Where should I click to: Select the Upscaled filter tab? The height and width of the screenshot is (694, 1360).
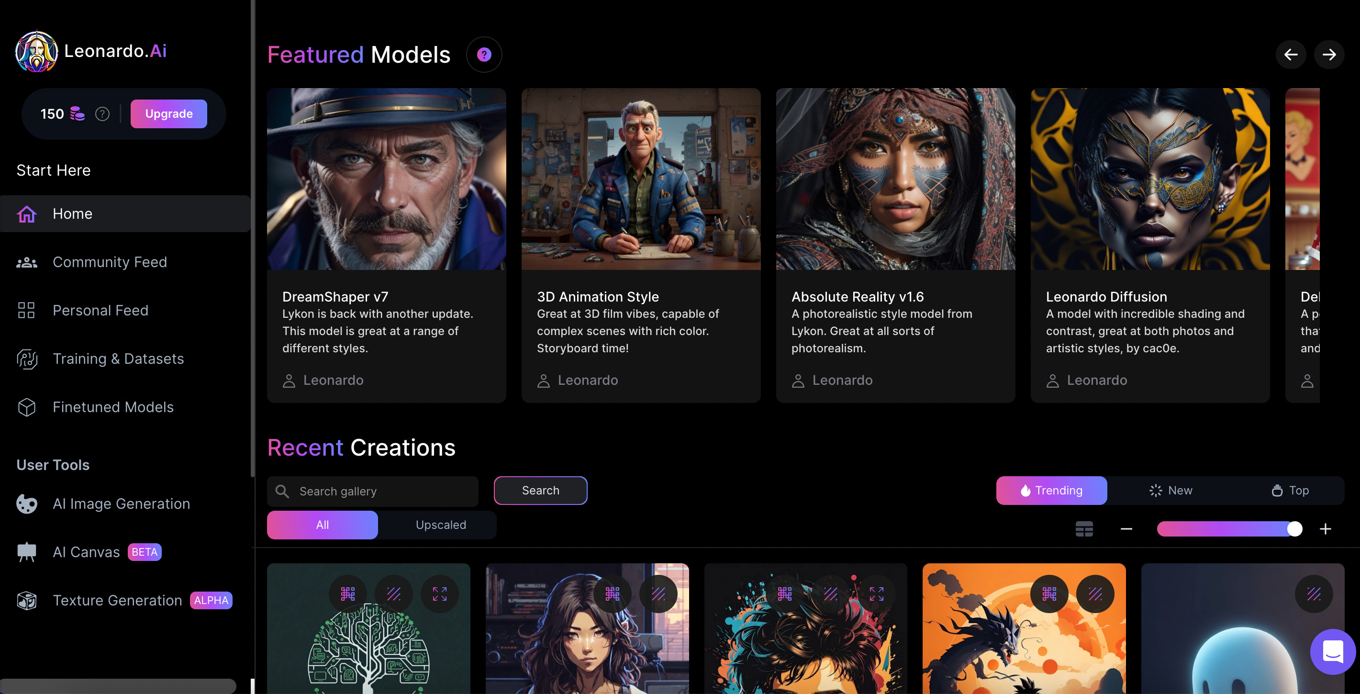point(441,525)
